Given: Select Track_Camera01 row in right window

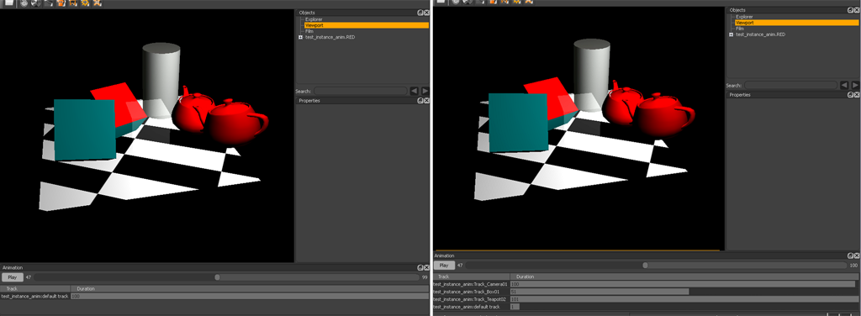Looking at the screenshot, I should tap(471, 284).
